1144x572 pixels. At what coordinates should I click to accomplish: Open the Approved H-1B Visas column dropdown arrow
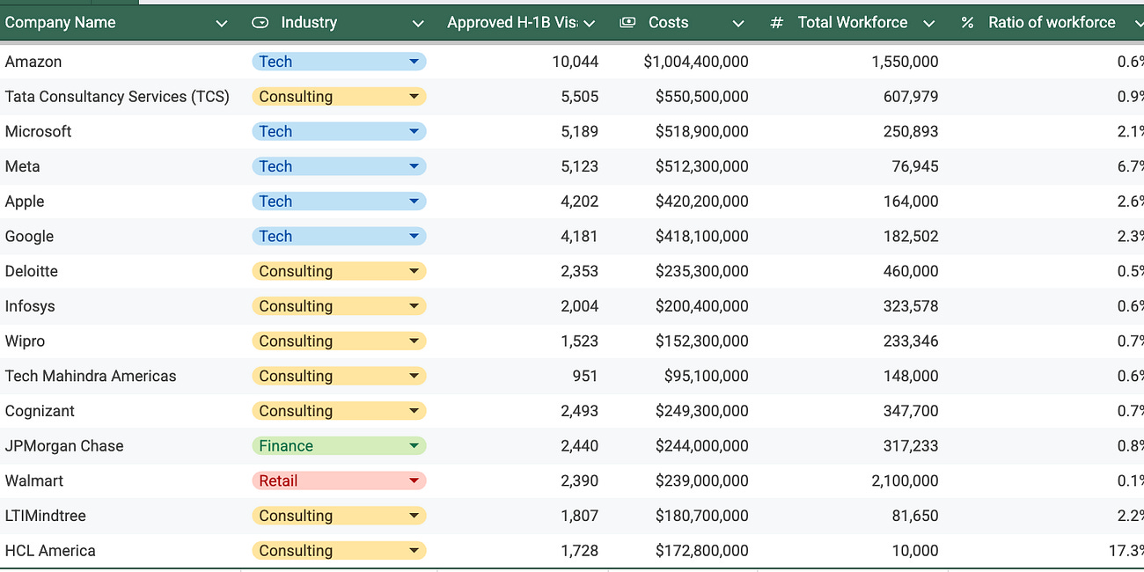(590, 24)
